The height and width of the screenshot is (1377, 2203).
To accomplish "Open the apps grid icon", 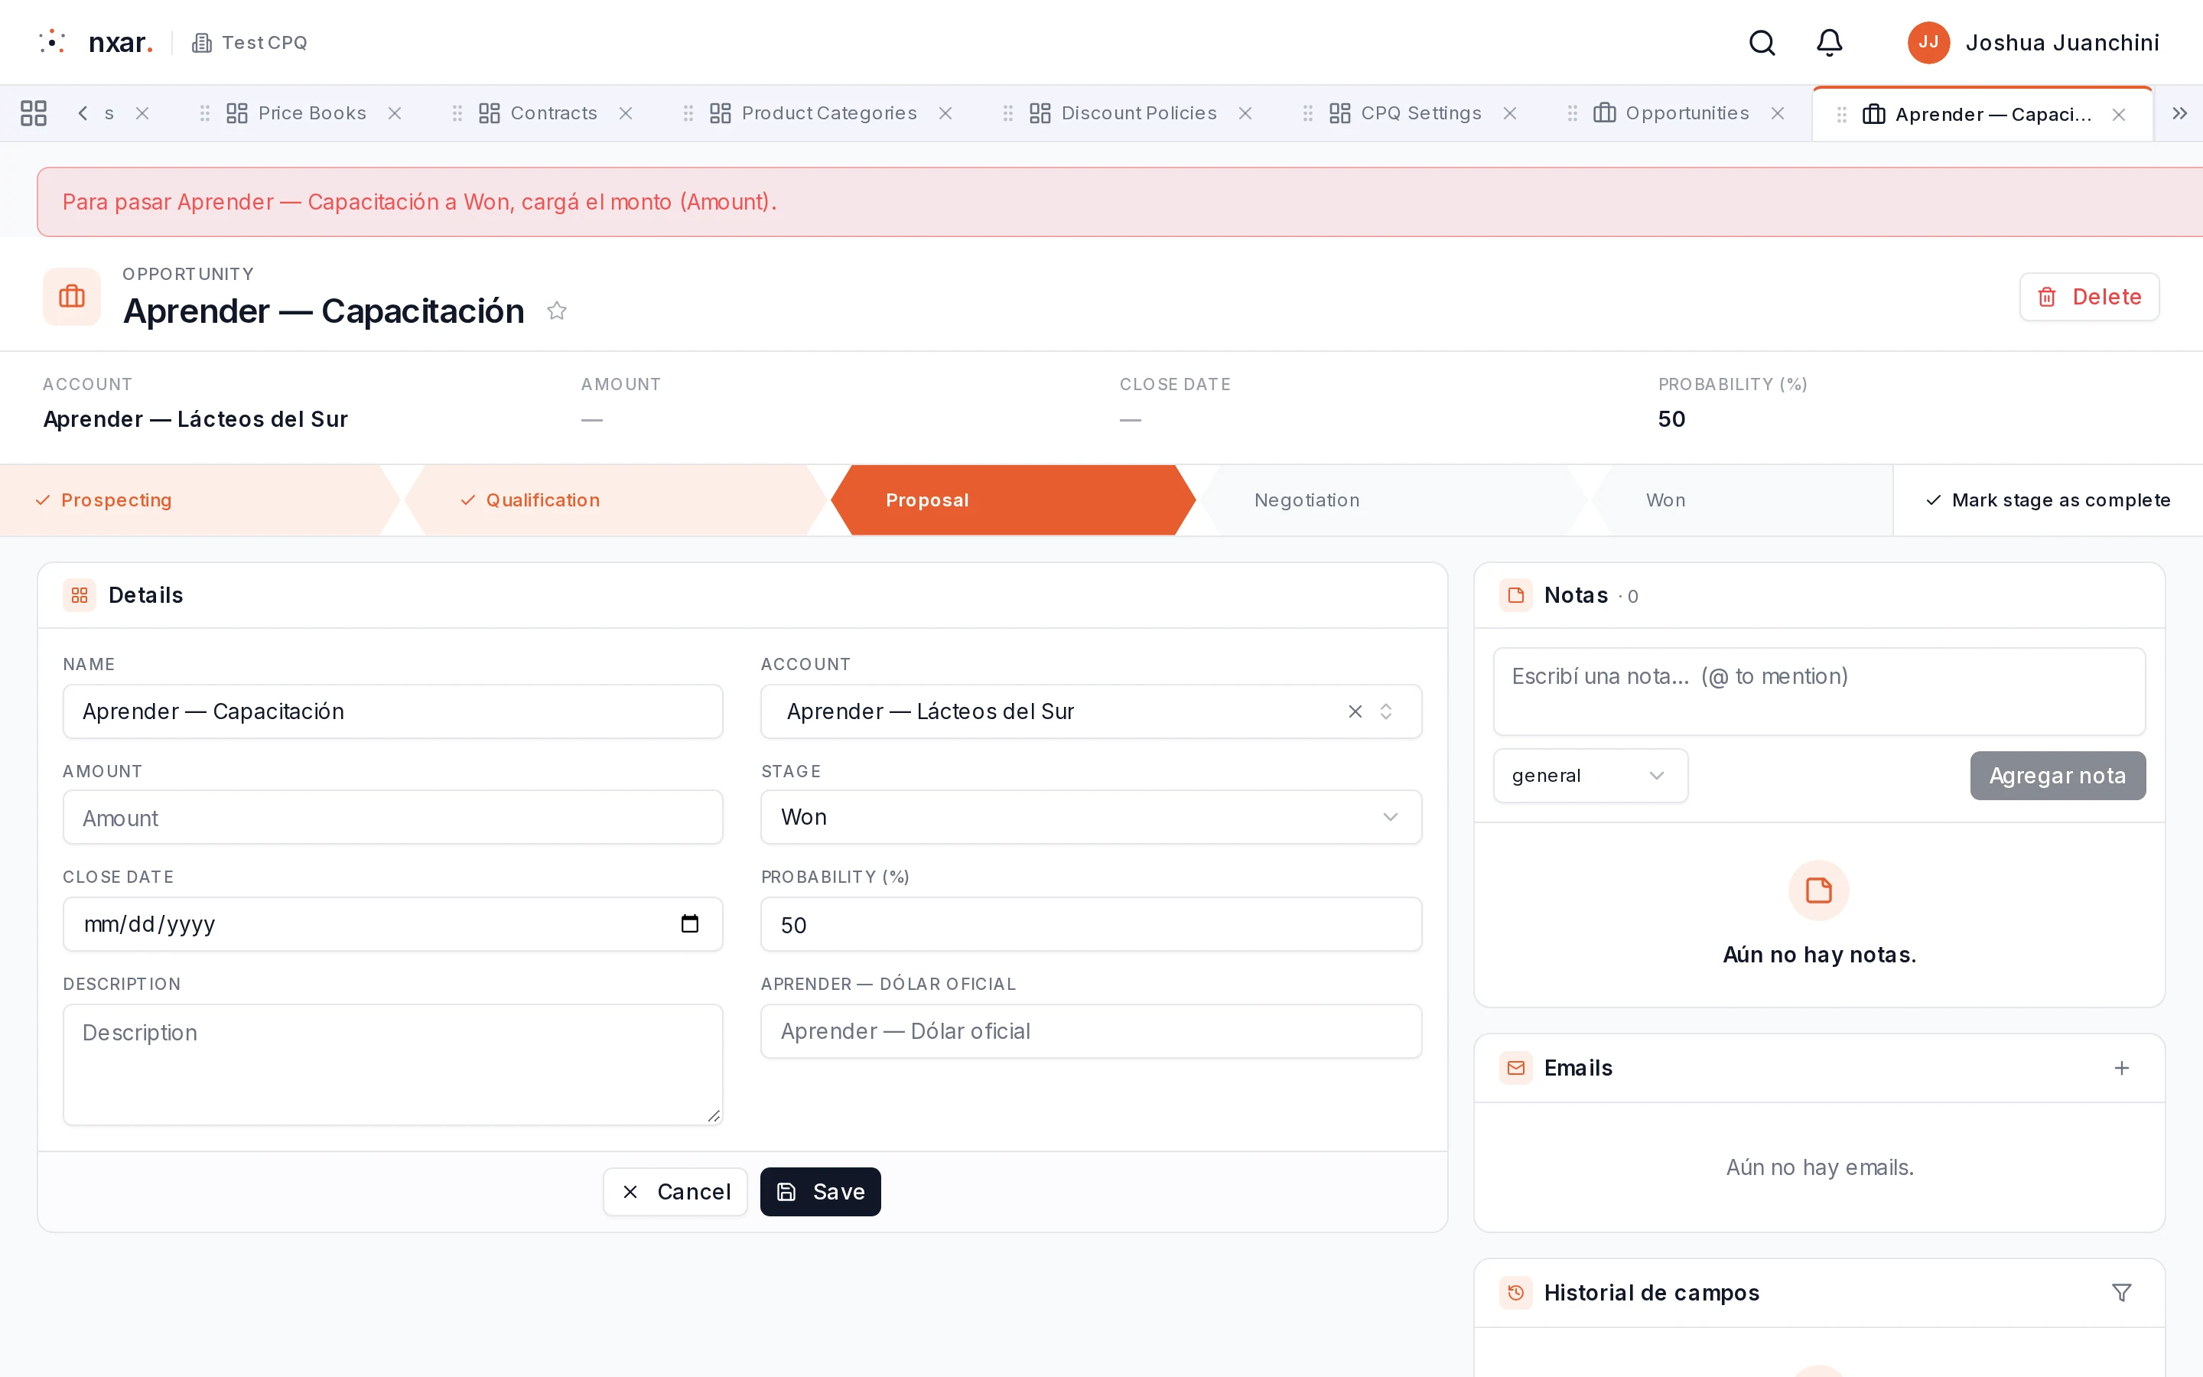I will [34, 113].
